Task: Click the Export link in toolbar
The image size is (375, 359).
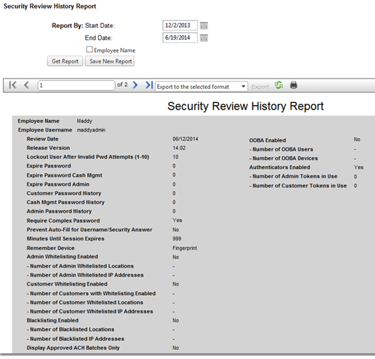Action: tap(260, 87)
